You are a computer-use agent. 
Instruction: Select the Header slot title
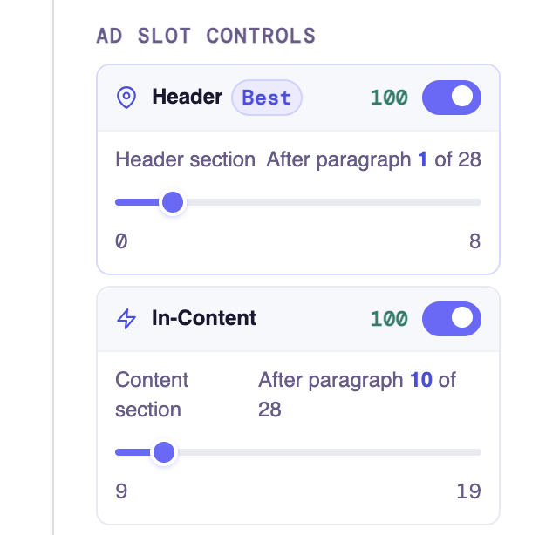pos(187,97)
